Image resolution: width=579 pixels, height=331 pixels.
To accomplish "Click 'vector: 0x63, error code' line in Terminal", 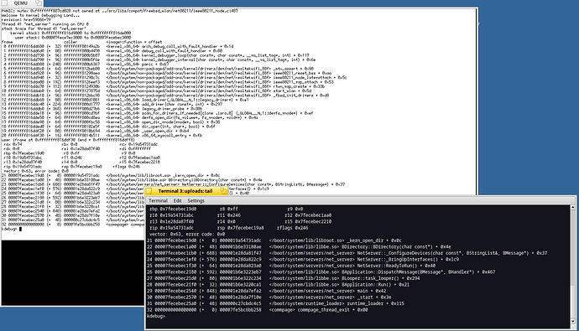I will 187,234.
